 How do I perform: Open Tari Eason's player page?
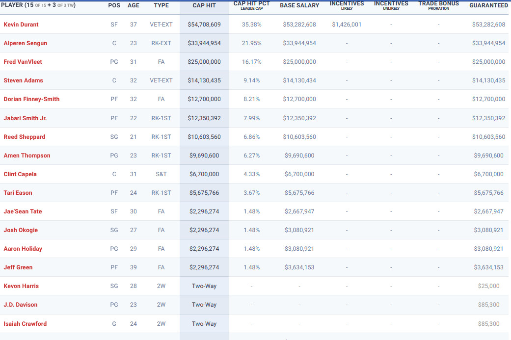click(x=18, y=193)
